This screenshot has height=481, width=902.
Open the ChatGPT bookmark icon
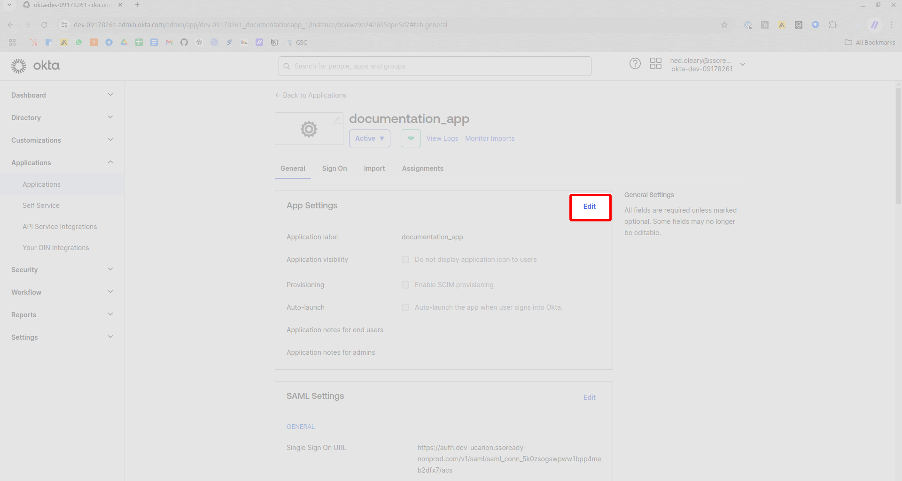point(199,42)
